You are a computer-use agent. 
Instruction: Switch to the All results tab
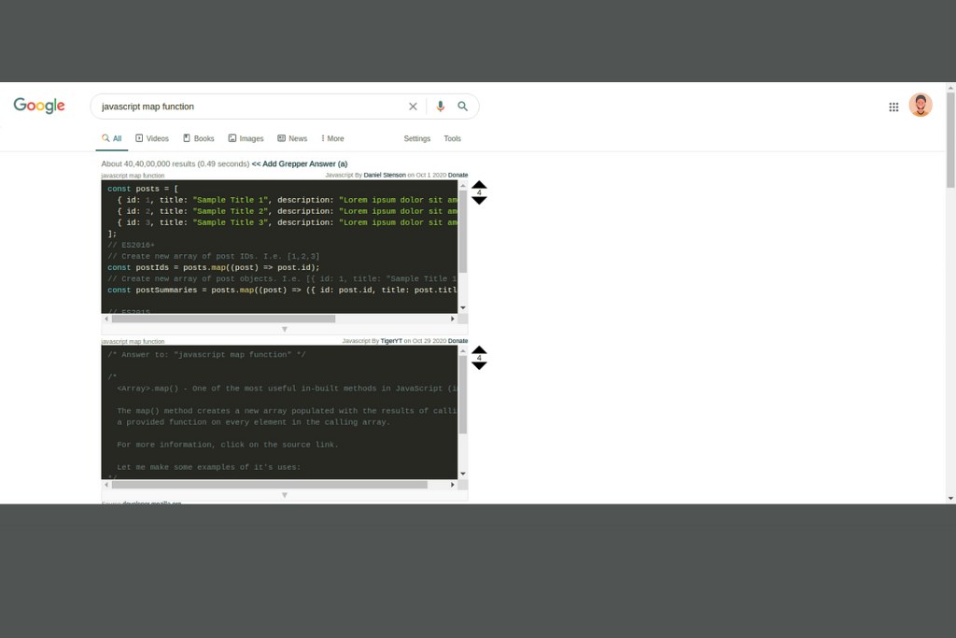[x=112, y=138]
